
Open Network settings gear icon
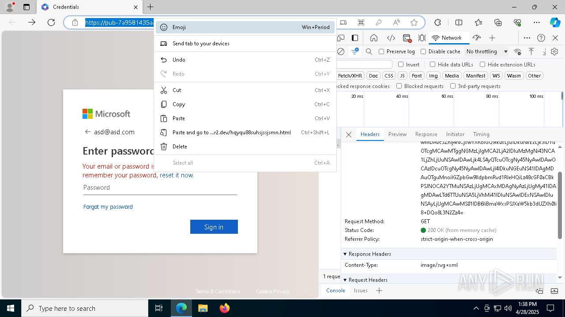pyautogui.click(x=554, y=52)
